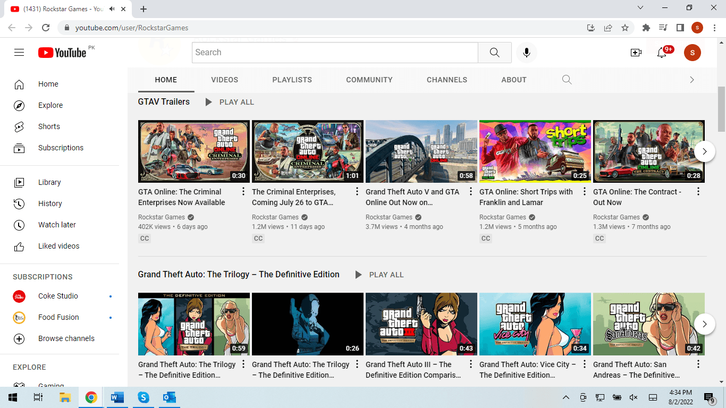The image size is (726, 408).
Task: Open the notifications bell
Action: pyautogui.click(x=662, y=53)
